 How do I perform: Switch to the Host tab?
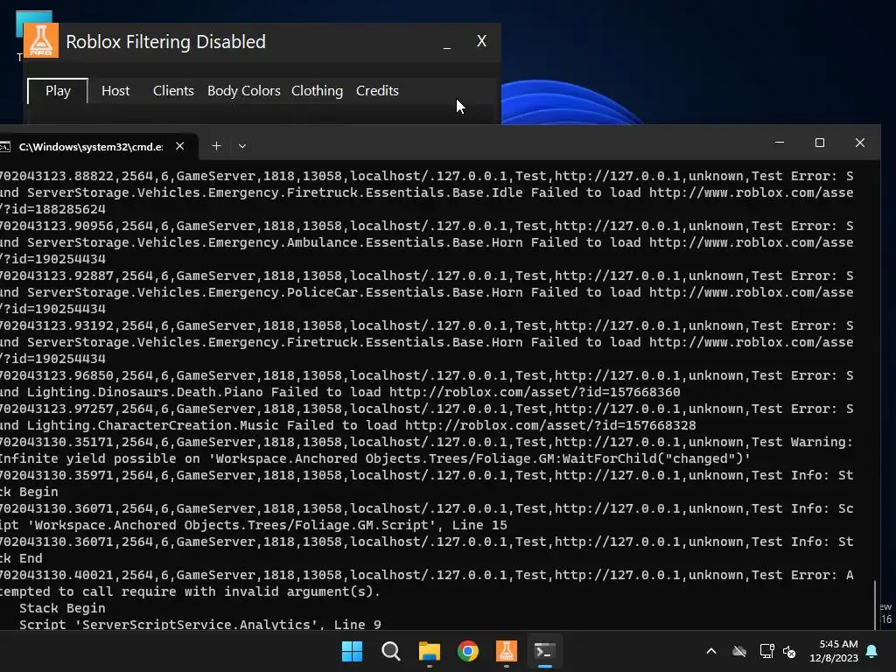pyautogui.click(x=115, y=91)
